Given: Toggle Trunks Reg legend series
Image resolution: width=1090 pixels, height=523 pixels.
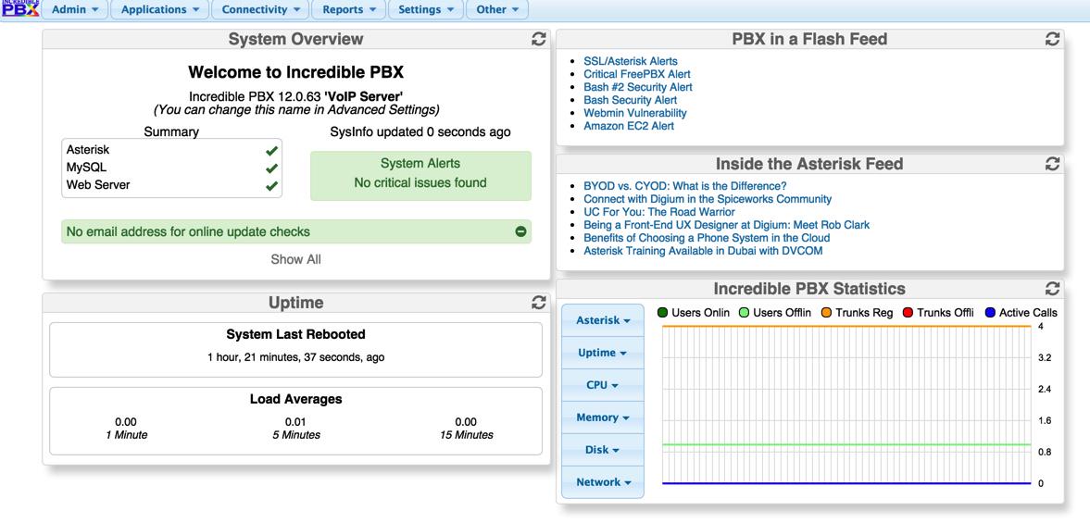Looking at the screenshot, I should pyautogui.click(x=858, y=313).
